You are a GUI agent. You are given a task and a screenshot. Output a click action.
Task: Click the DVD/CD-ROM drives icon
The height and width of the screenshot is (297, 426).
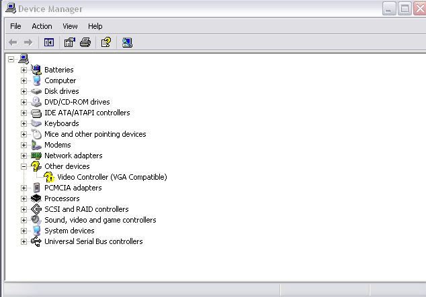(36, 102)
